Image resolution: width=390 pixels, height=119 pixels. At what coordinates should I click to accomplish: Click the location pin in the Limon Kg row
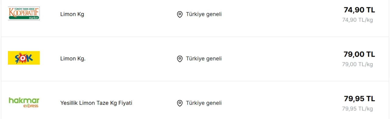[x=180, y=14]
